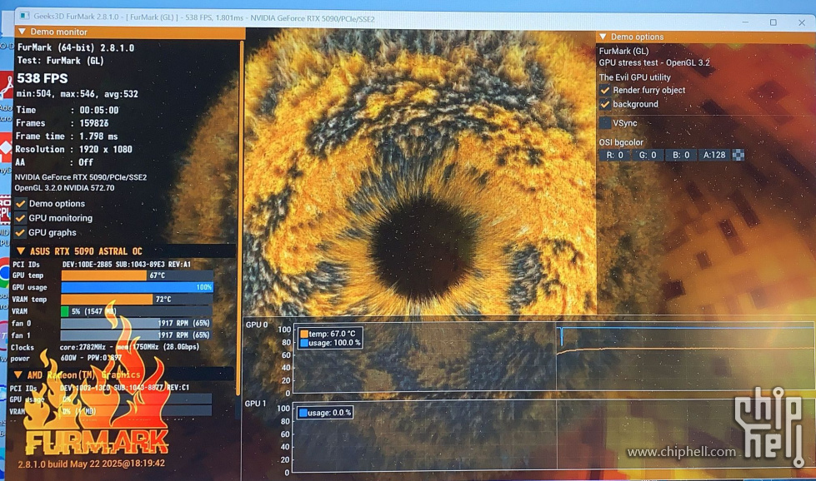Screen dimensions: 816x481
Task: Toggle the background checkbox off
Action: point(605,104)
